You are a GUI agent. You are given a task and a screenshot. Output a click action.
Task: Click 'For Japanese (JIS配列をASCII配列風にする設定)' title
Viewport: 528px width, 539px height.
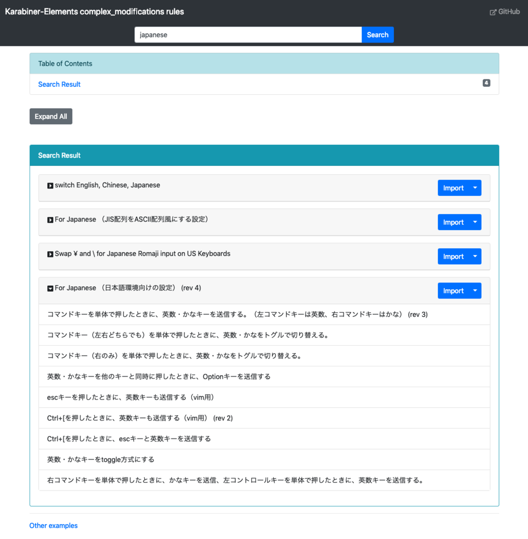[132, 219]
